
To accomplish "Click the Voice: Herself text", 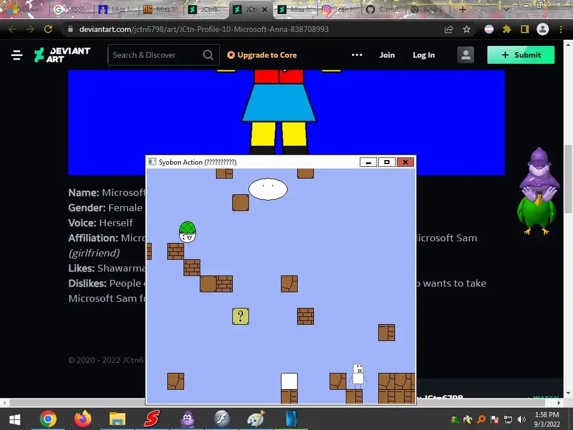I will coord(101,223).
